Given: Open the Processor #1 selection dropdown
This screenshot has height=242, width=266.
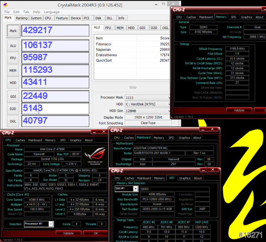Looking at the screenshot, I should (39, 224).
